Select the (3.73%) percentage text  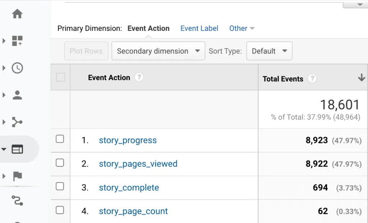coord(349,188)
